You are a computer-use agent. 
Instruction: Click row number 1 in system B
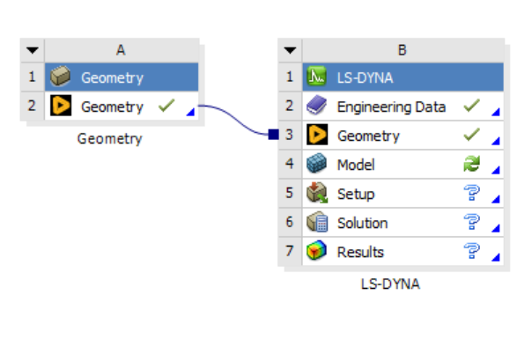coord(290,77)
